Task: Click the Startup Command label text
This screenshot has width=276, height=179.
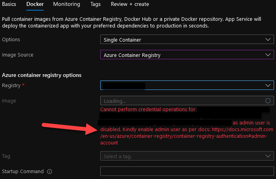Action: 23,172
